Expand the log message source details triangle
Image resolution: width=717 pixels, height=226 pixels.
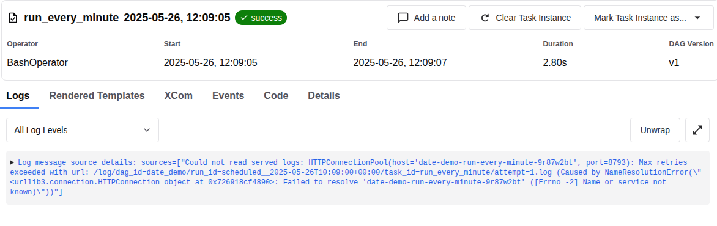(x=12, y=162)
